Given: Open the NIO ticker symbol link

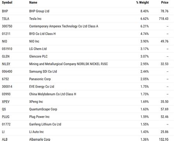Looking at the screenshot, I should point(4,41).
